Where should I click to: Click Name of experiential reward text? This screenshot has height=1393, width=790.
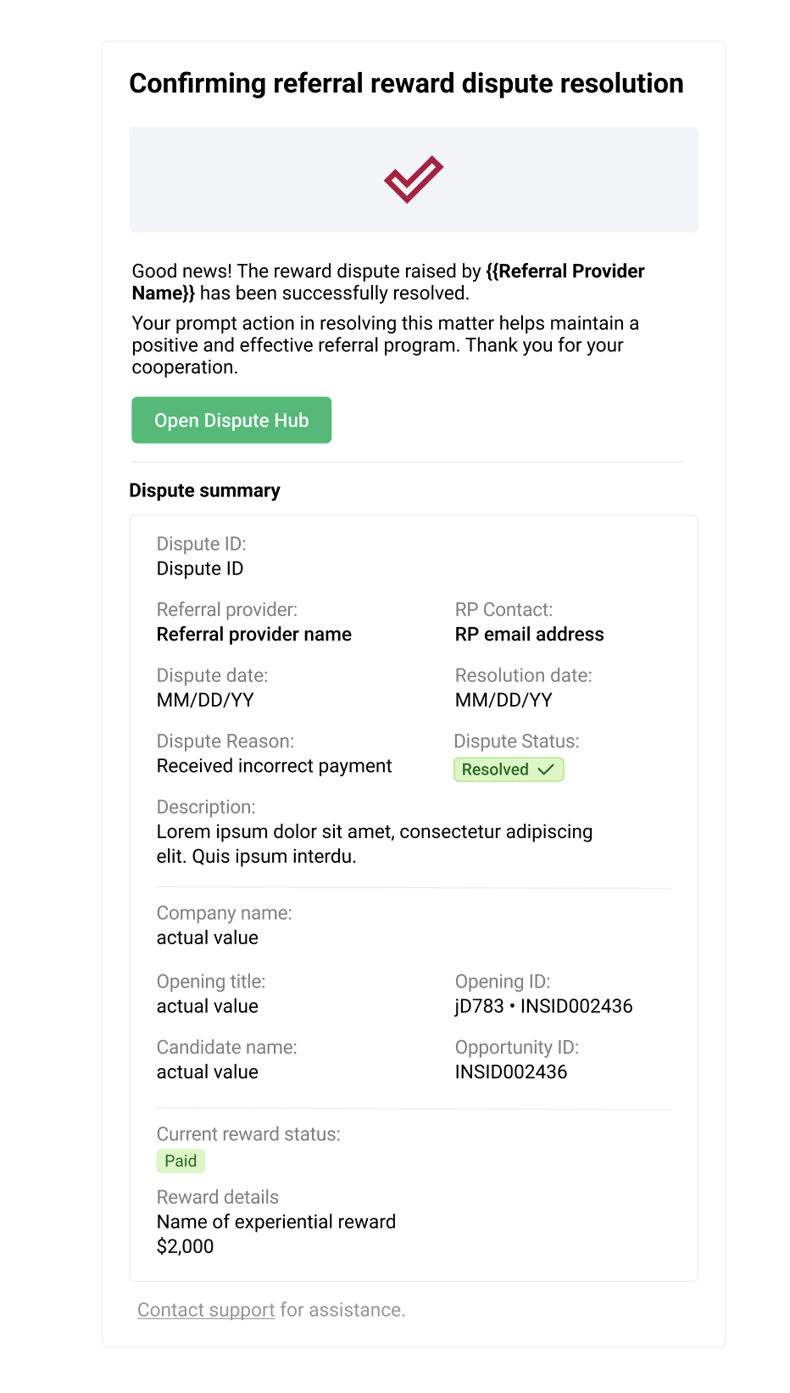tap(276, 1222)
